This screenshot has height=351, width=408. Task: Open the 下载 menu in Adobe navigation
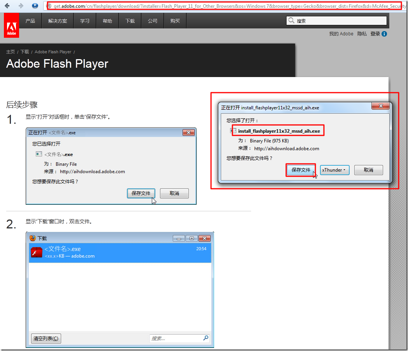[130, 21]
